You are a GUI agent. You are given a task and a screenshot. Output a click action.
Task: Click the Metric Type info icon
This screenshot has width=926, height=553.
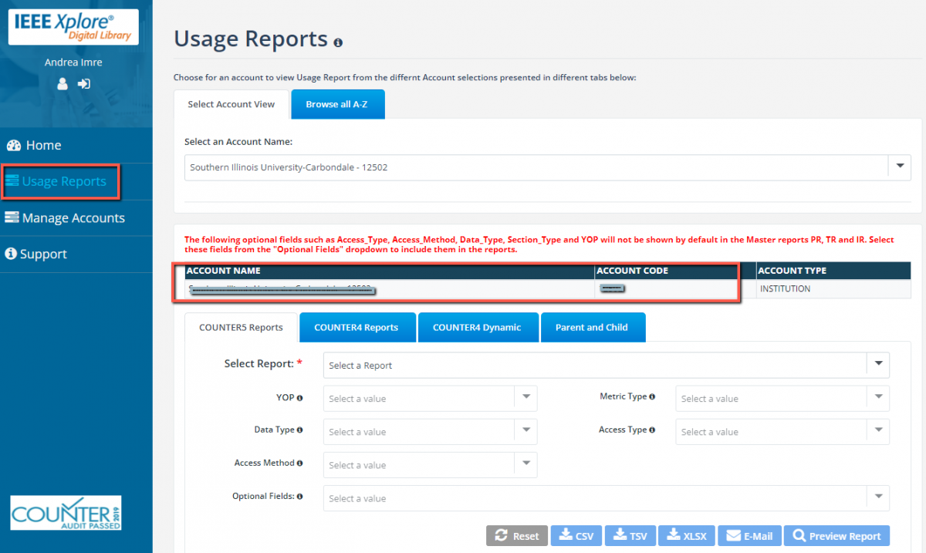[652, 397]
